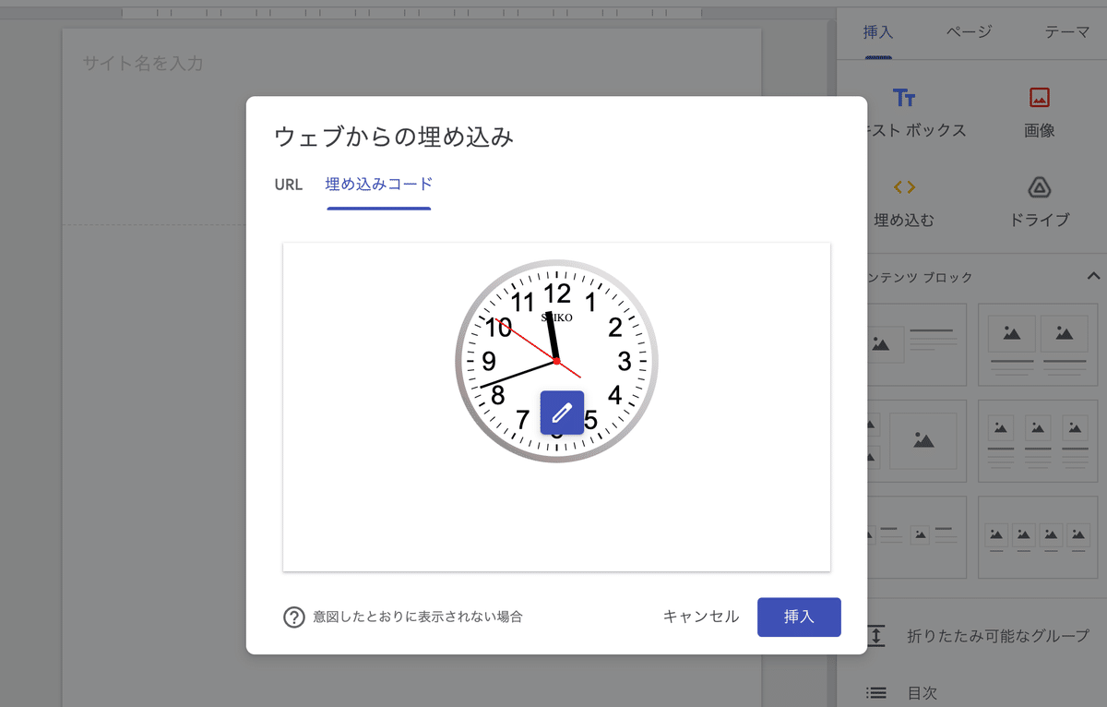Choose the three images with captions layout block
Viewport: 1107px width, 707px height.
[1038, 440]
